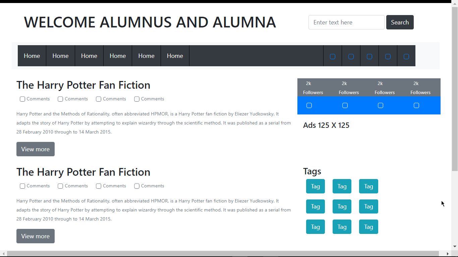458x257 pixels.
Task: Open the fourth Home menu item
Action: [x=118, y=56]
